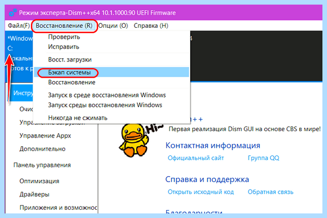The width and height of the screenshot is (327, 218).
Task: Click the Обратная связь link
Action: click(270, 192)
